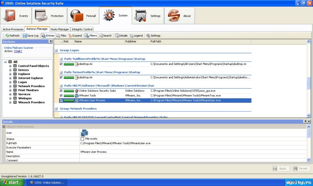Toggle the File exists status checkbox

click(x=82, y=139)
